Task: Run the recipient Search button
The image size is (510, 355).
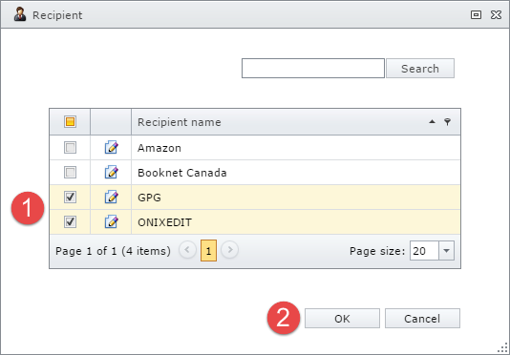Action: 420,69
